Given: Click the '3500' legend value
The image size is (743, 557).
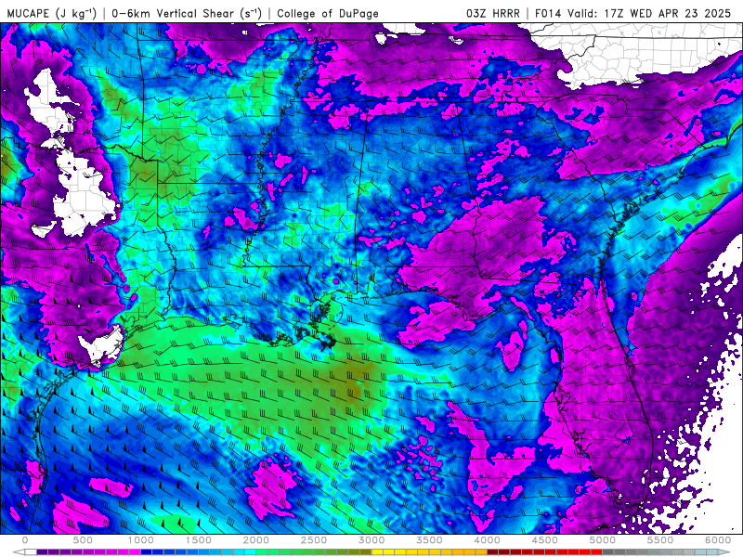Looking at the screenshot, I should click(x=429, y=540).
